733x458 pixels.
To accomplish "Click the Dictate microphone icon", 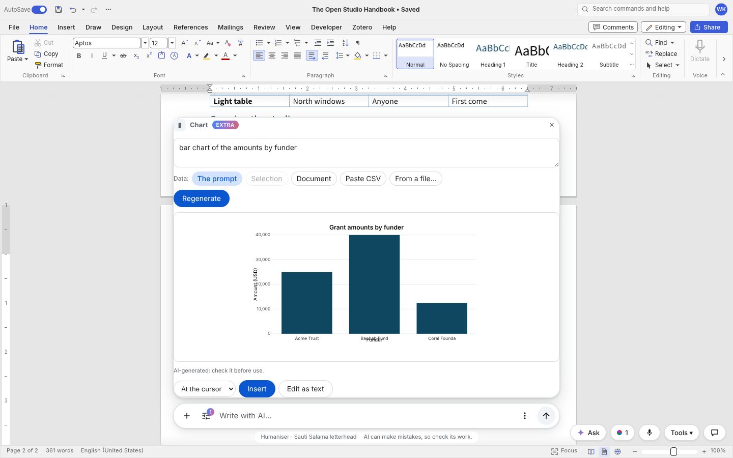I will tap(700, 46).
